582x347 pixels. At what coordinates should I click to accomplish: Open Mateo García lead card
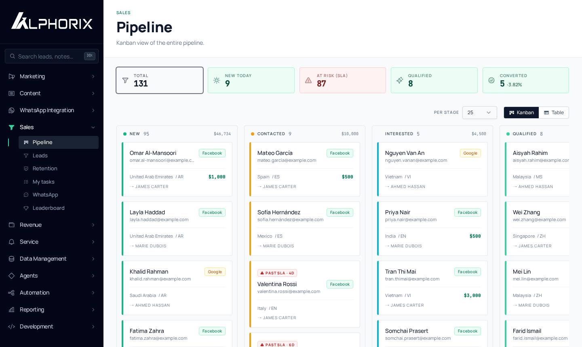[x=305, y=169]
